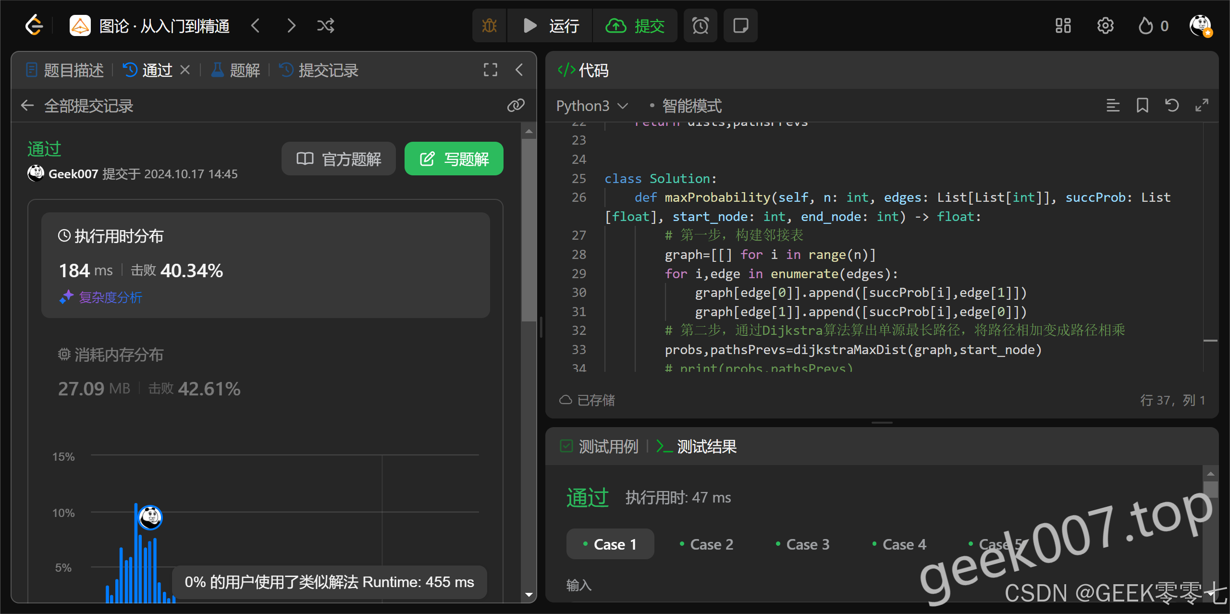
Task: Open the timer alarm clock icon
Action: pyautogui.click(x=700, y=25)
